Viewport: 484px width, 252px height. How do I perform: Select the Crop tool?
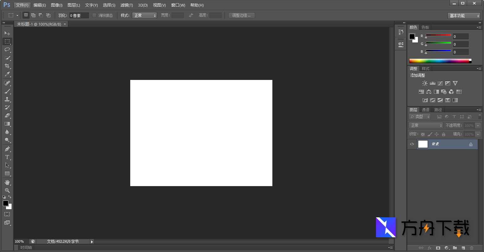pyautogui.click(x=7, y=66)
